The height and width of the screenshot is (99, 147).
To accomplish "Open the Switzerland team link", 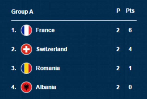I will [x=52, y=49].
